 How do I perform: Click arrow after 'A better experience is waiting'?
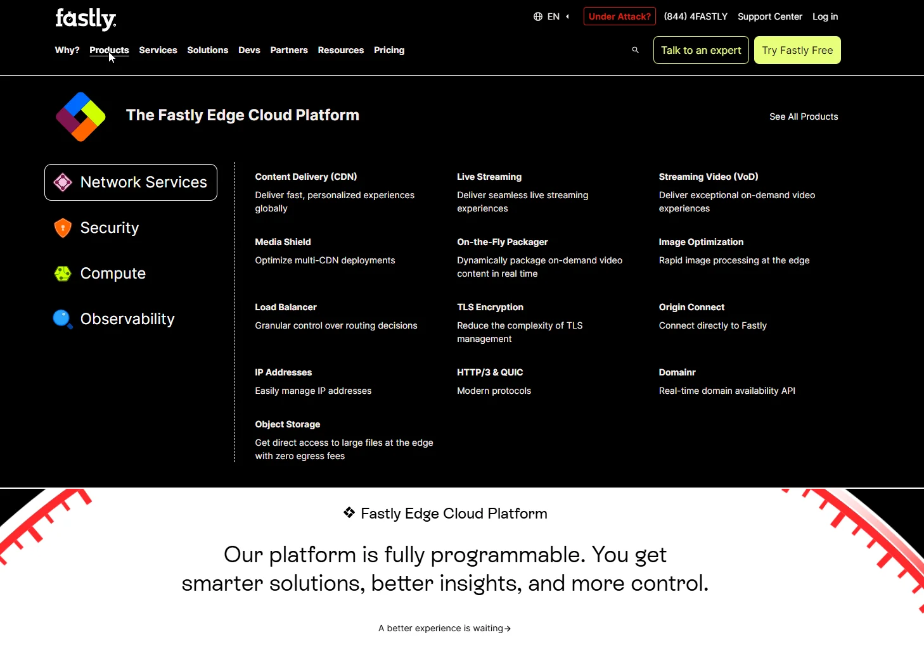click(508, 629)
